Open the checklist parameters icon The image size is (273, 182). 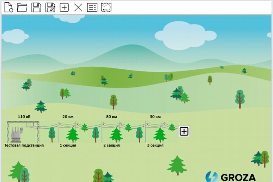92,8
